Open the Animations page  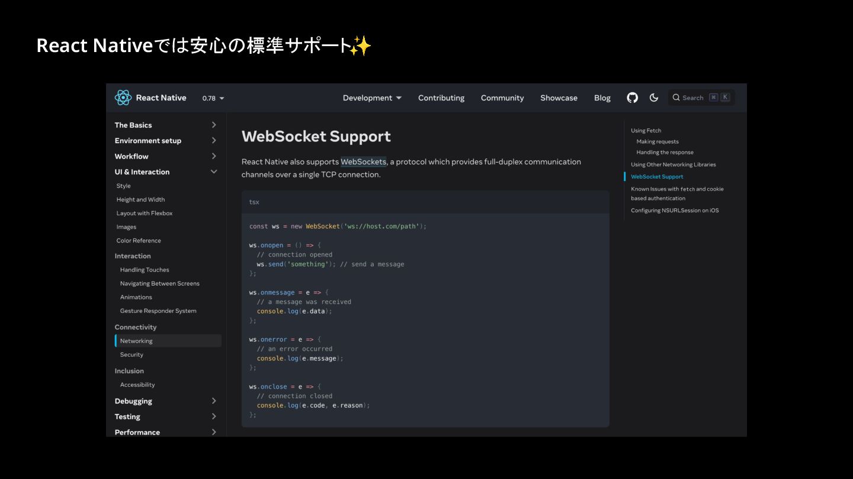click(136, 297)
